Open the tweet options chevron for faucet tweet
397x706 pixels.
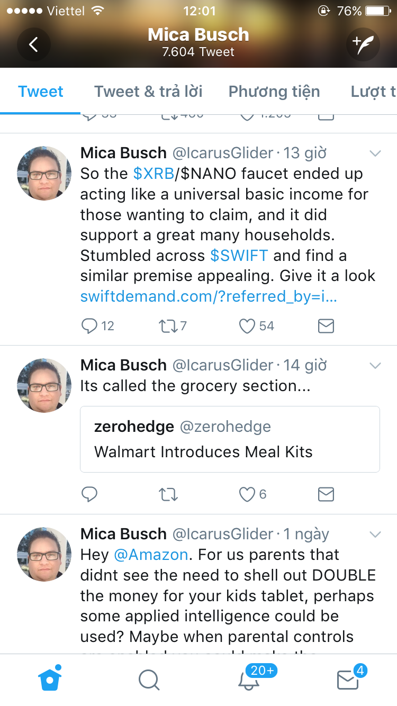[375, 153]
